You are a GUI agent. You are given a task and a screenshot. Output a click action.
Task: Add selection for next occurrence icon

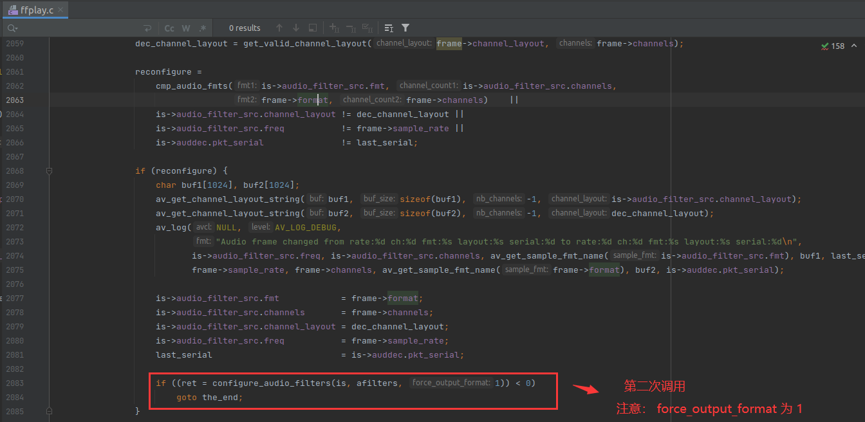(334, 28)
